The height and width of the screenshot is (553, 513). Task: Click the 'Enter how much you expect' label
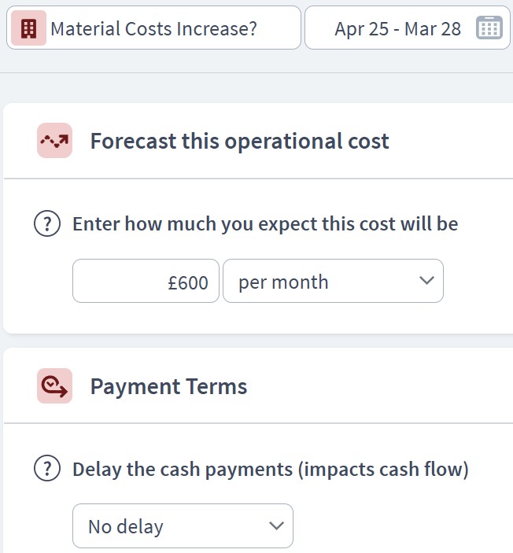(x=265, y=224)
